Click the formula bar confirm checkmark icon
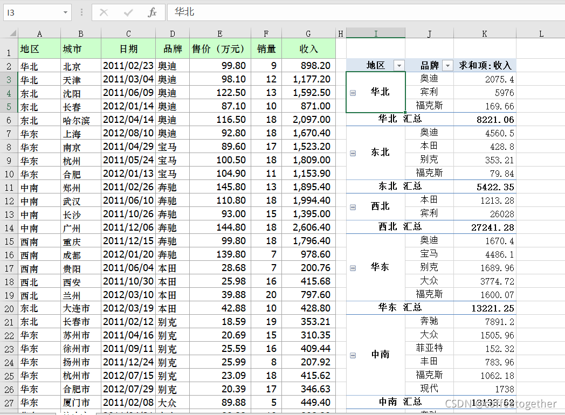Viewport: 565px width, 415px height. click(x=128, y=12)
